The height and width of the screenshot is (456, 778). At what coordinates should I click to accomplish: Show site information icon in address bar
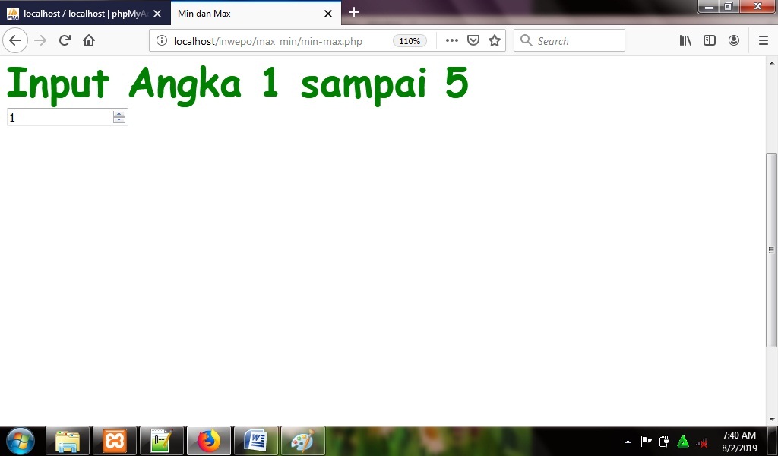coord(162,41)
